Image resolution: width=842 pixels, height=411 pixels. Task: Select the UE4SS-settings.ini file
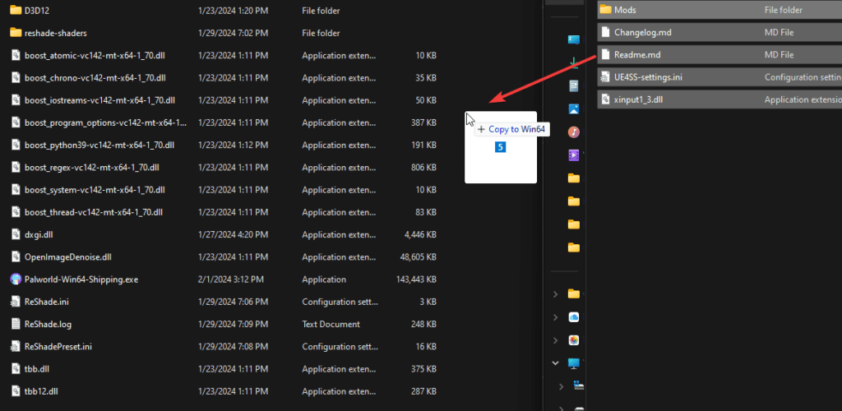(x=648, y=77)
